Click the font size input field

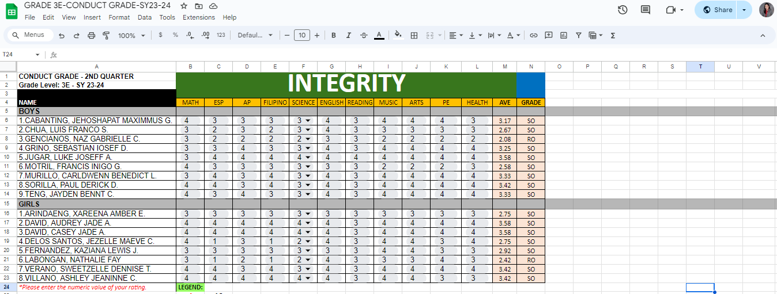[x=302, y=36]
